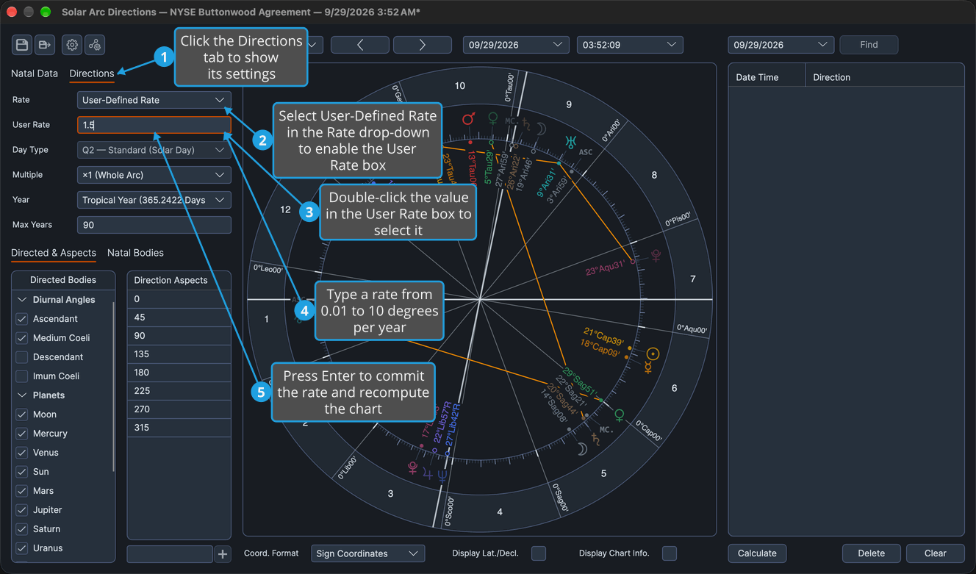
Task: Check the Imum Coeli checkbox
Action: 22,376
